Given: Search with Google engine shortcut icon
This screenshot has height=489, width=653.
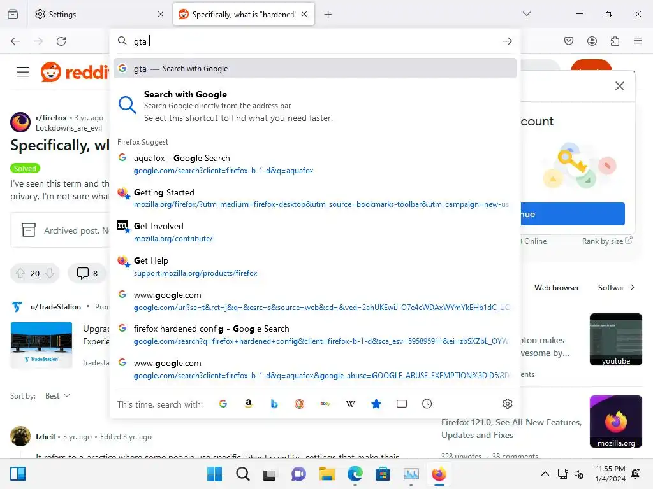Looking at the screenshot, I should point(223,404).
